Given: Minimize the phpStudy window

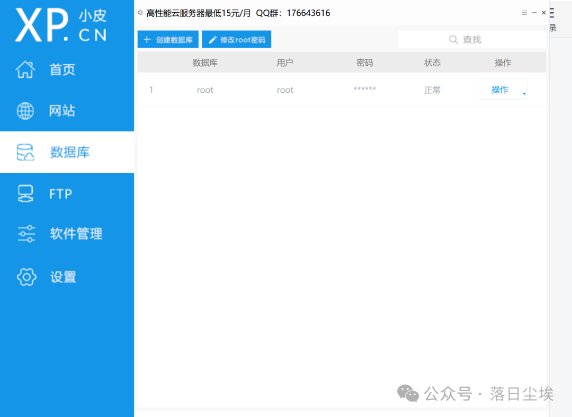Looking at the screenshot, I should 534,13.
